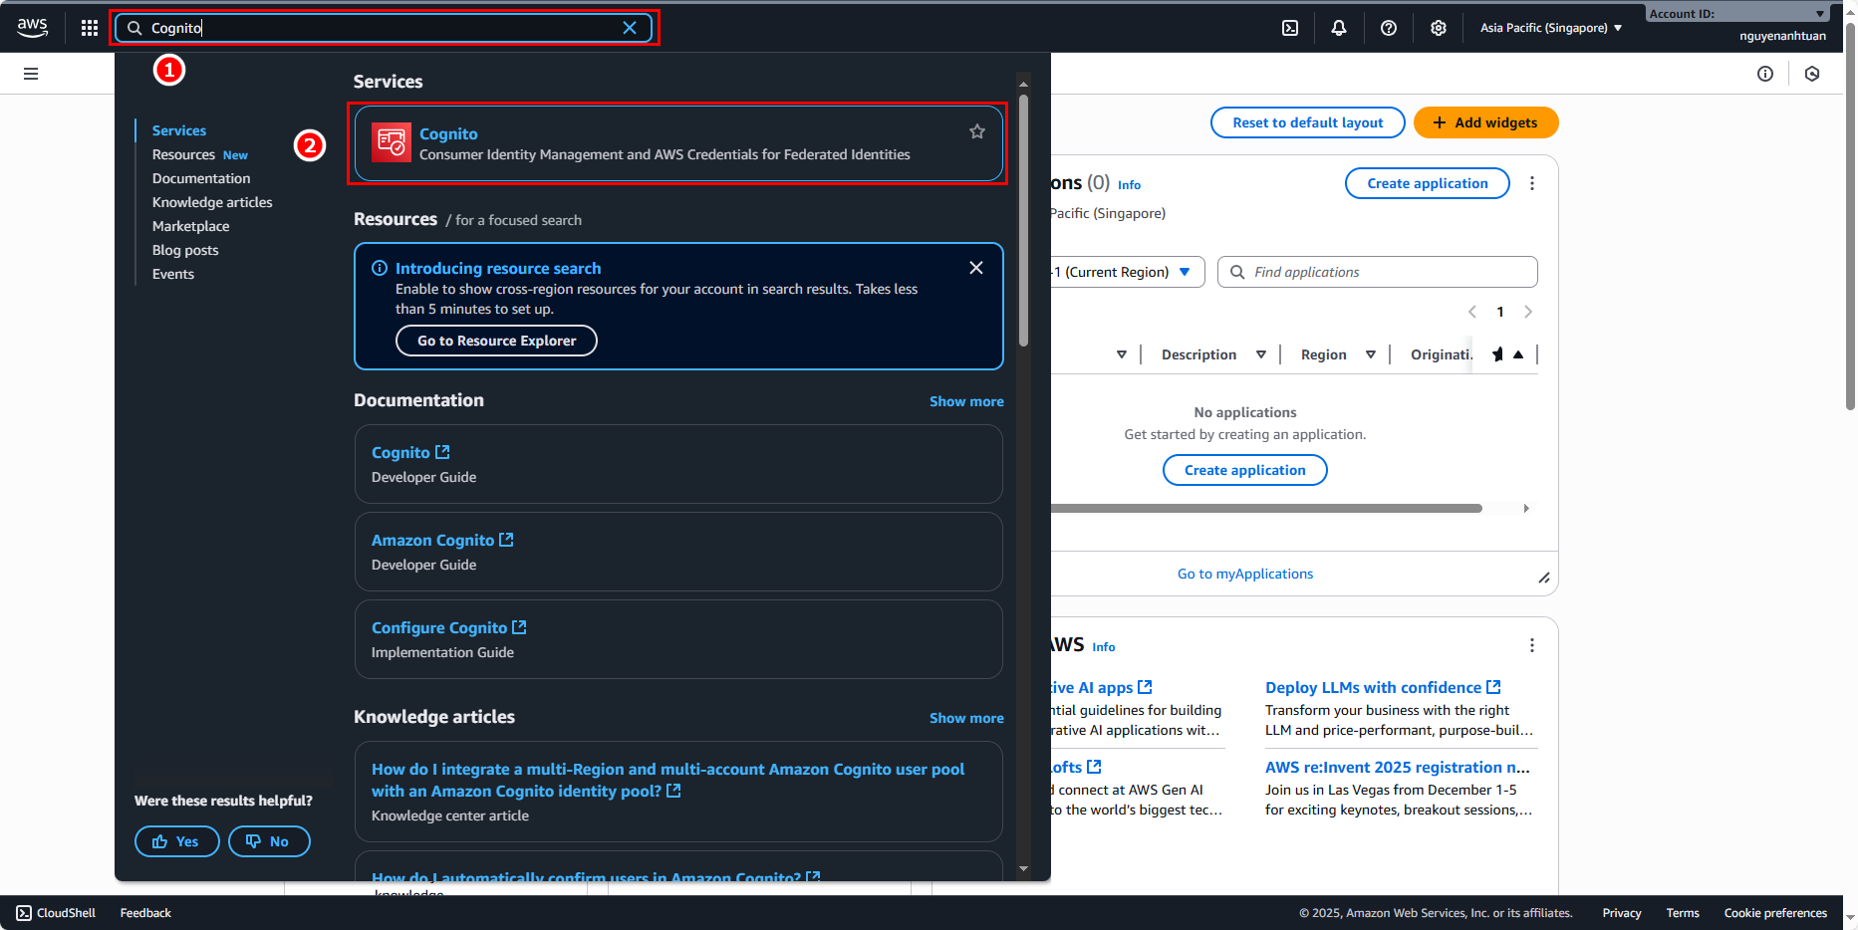Open the help question mark menu
The image size is (1858, 930).
click(1389, 28)
